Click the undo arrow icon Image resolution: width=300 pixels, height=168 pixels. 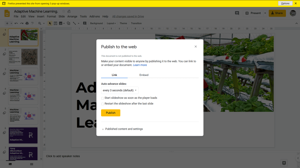click(x=16, y=23)
